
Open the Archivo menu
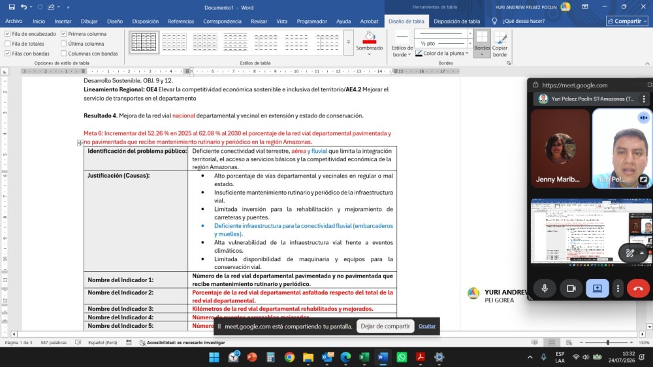[14, 21]
